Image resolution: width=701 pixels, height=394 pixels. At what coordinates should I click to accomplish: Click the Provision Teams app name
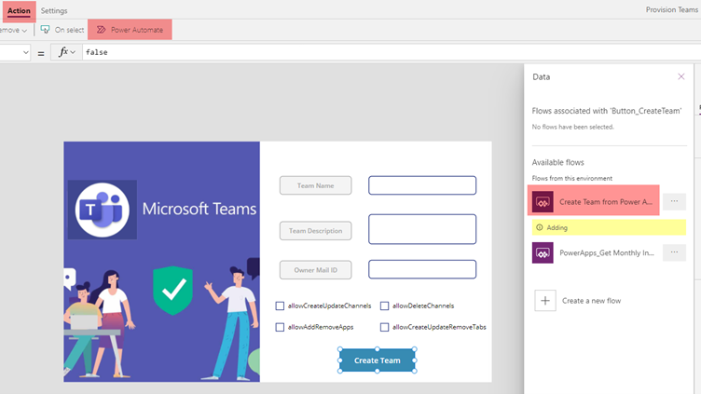(x=671, y=10)
